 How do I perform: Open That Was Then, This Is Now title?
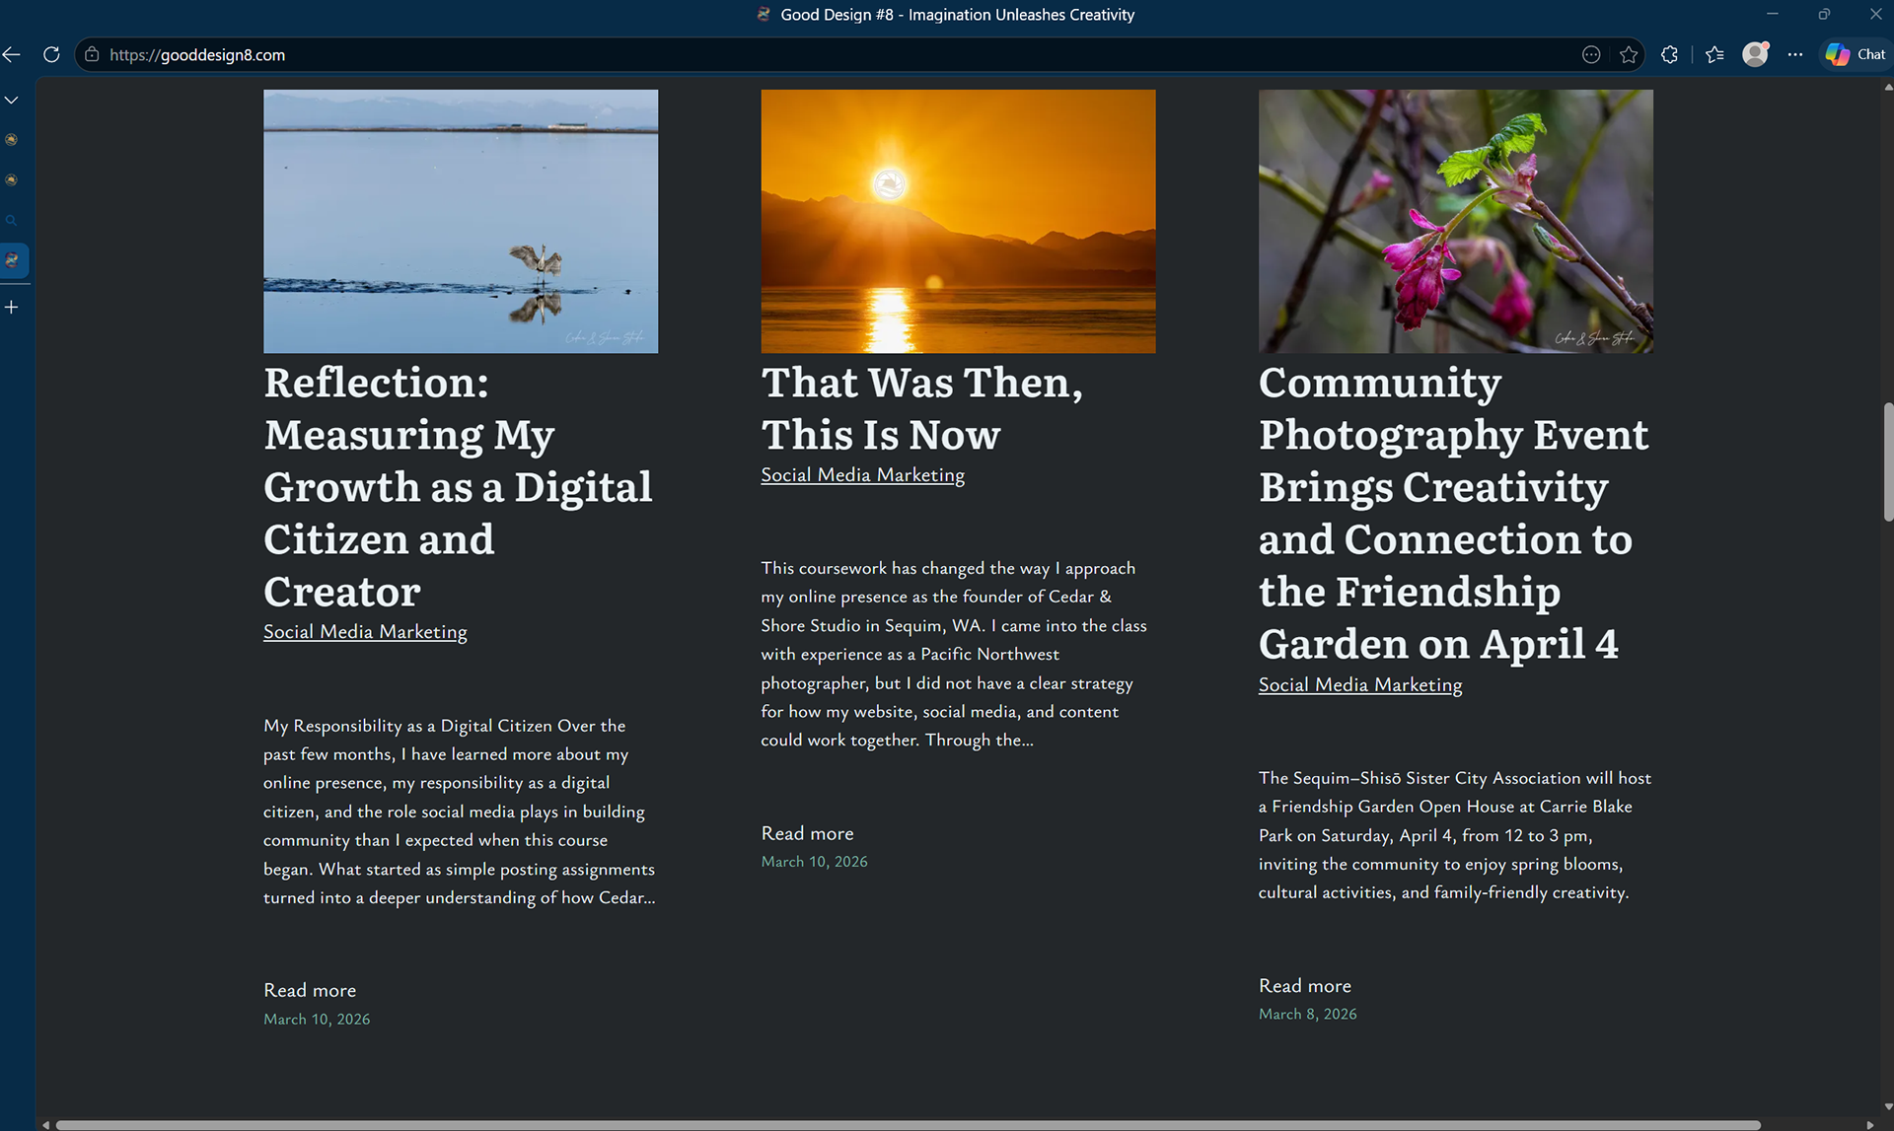point(921,408)
